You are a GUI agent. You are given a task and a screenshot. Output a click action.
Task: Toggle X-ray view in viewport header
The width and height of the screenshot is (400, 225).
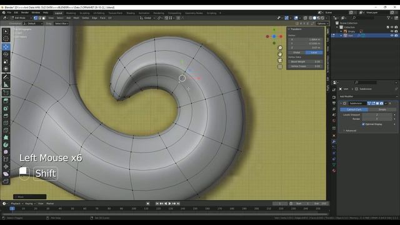pos(306,18)
